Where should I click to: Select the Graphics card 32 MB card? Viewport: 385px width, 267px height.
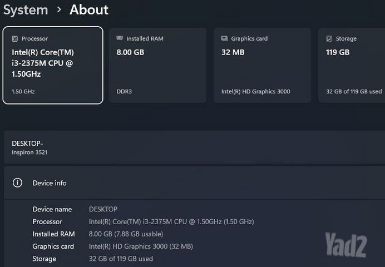(x=263, y=65)
